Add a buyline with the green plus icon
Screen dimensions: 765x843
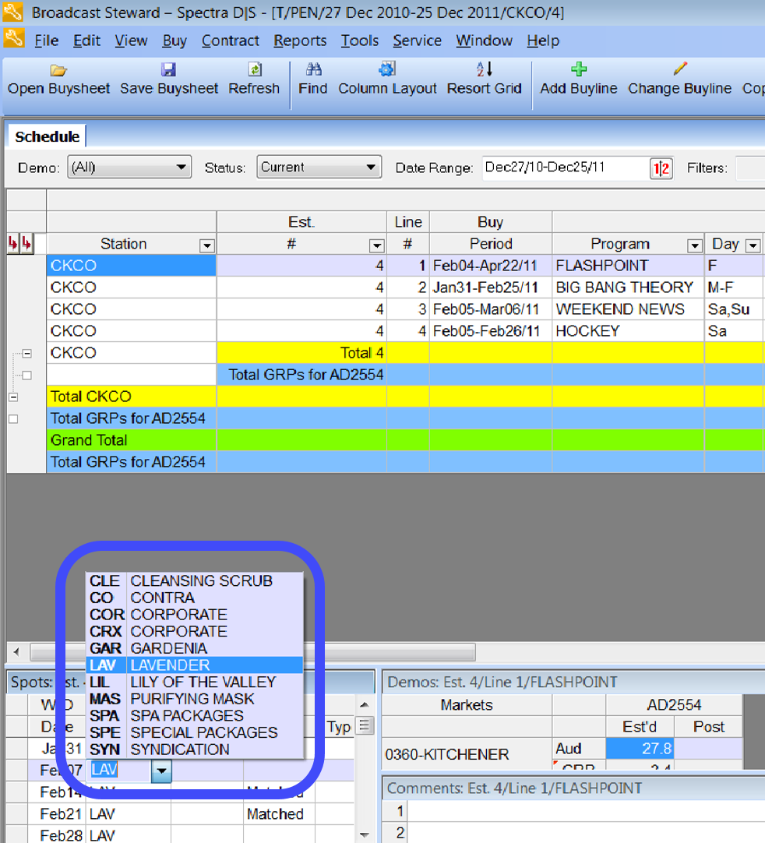click(x=579, y=69)
